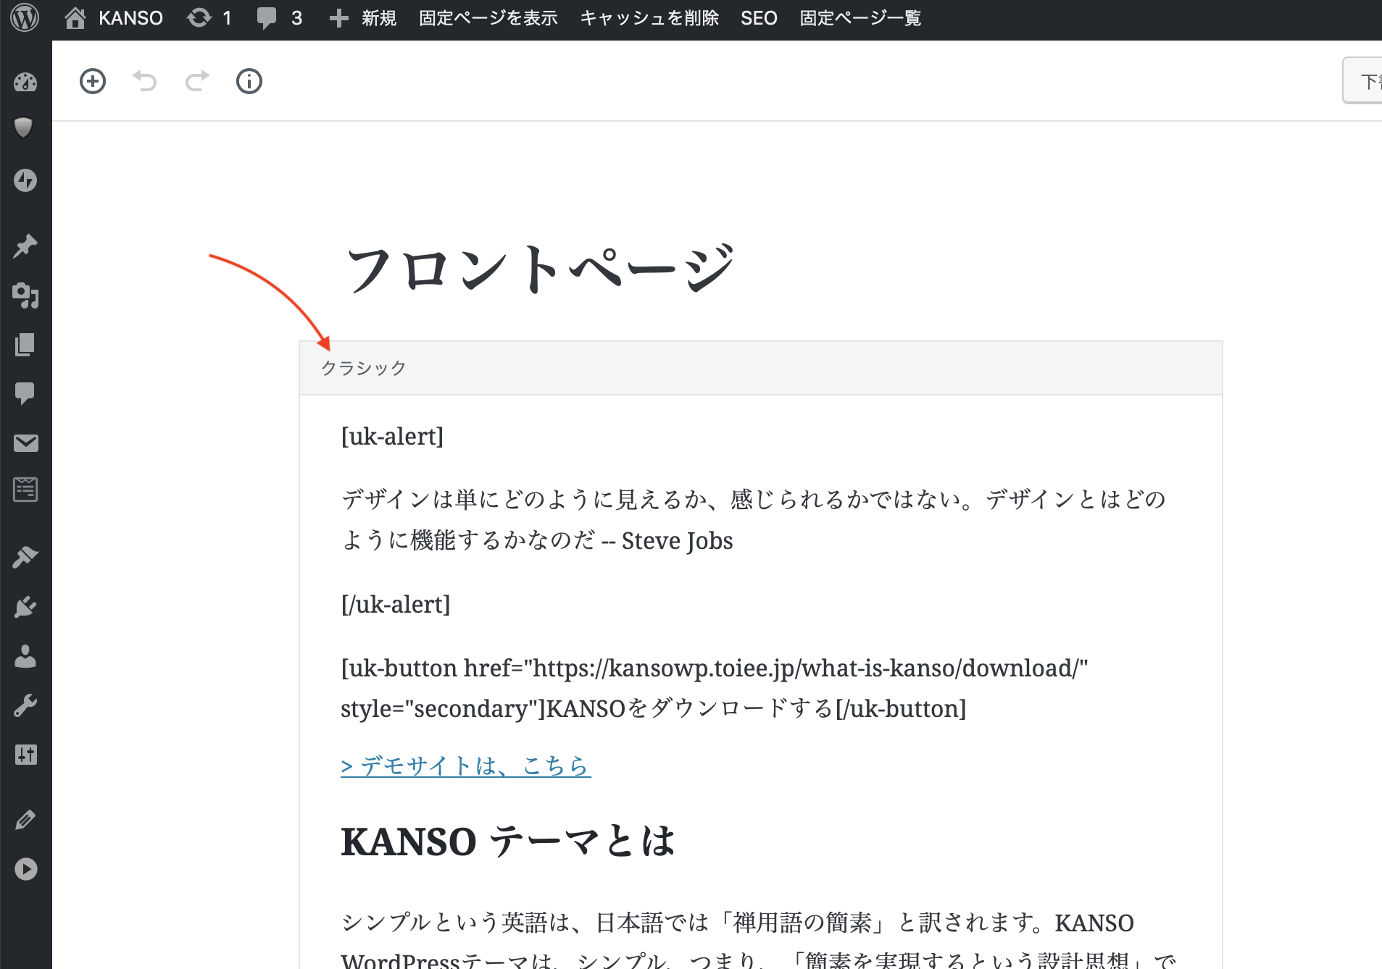Click the [uk-alert] shortcode text
Screen dimensions: 1382x969
point(392,437)
